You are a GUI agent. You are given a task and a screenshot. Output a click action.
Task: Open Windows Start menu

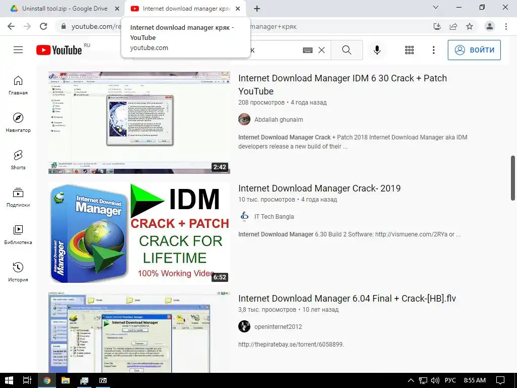point(9,380)
